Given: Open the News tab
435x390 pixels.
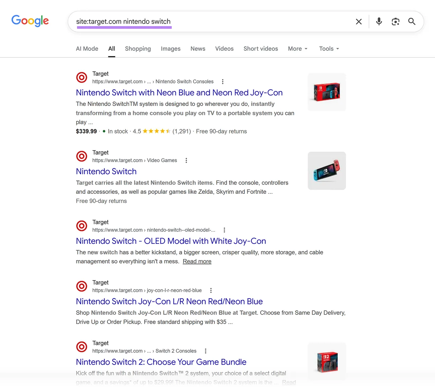Looking at the screenshot, I should [x=198, y=49].
